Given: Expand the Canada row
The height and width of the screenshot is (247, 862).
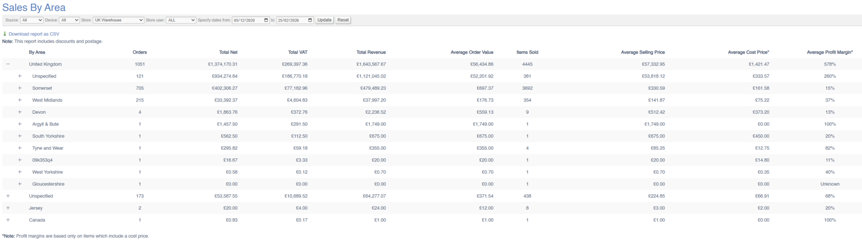Looking at the screenshot, I should [8, 220].
